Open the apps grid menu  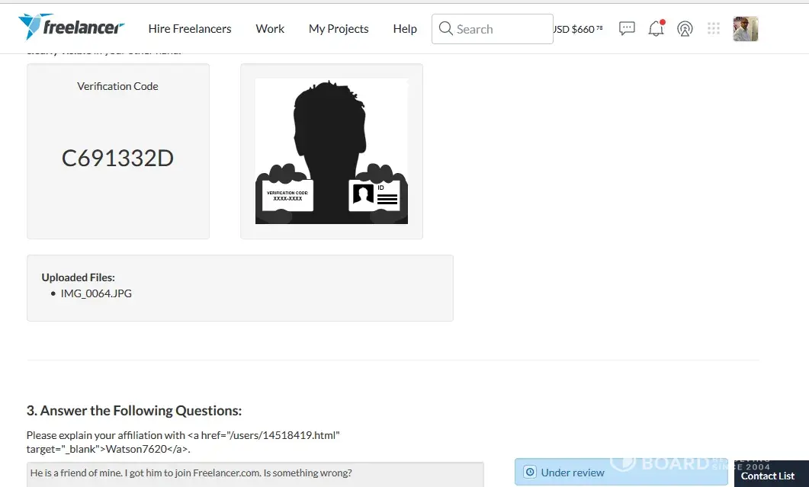[714, 29]
